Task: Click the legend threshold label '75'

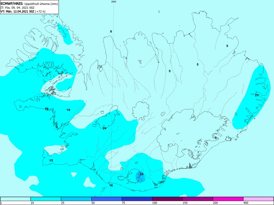Action: point(124,203)
